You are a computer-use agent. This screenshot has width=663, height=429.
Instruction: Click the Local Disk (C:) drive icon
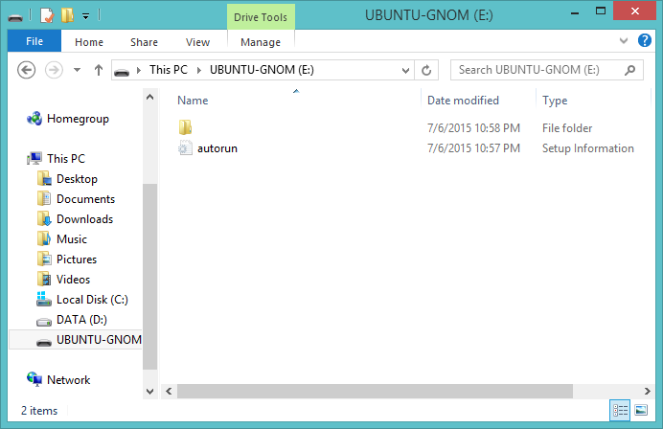pyautogui.click(x=43, y=299)
